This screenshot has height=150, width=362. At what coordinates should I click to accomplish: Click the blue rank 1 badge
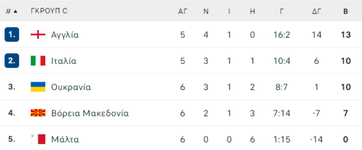point(12,35)
